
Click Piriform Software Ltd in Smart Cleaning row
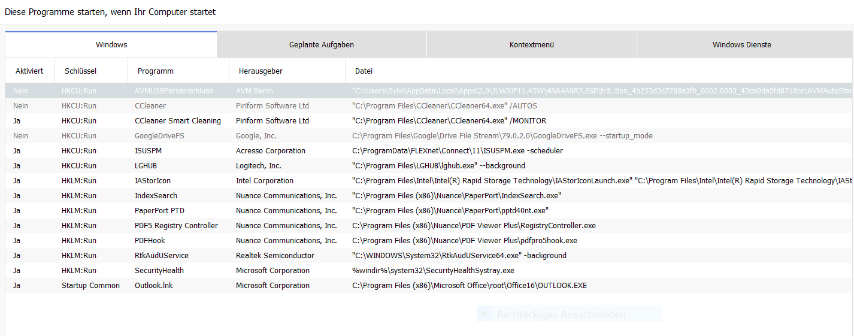click(272, 121)
